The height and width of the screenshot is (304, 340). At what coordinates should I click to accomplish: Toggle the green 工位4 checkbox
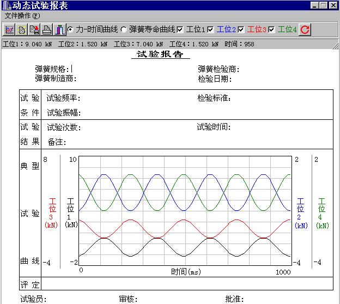pos(271,29)
